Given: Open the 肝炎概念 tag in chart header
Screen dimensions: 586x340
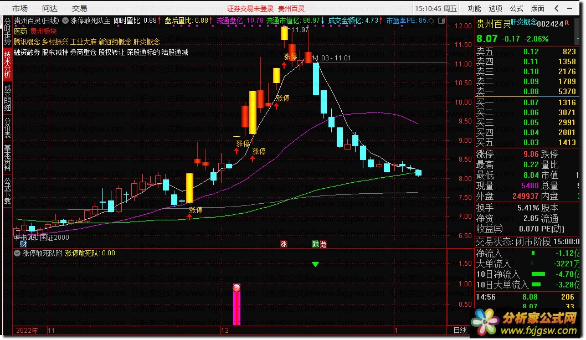Looking at the screenshot, I should (x=146, y=42).
